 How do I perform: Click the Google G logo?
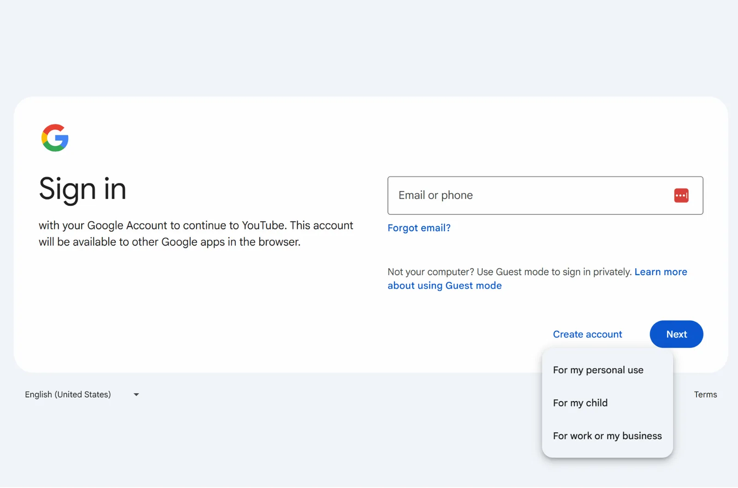tap(55, 138)
